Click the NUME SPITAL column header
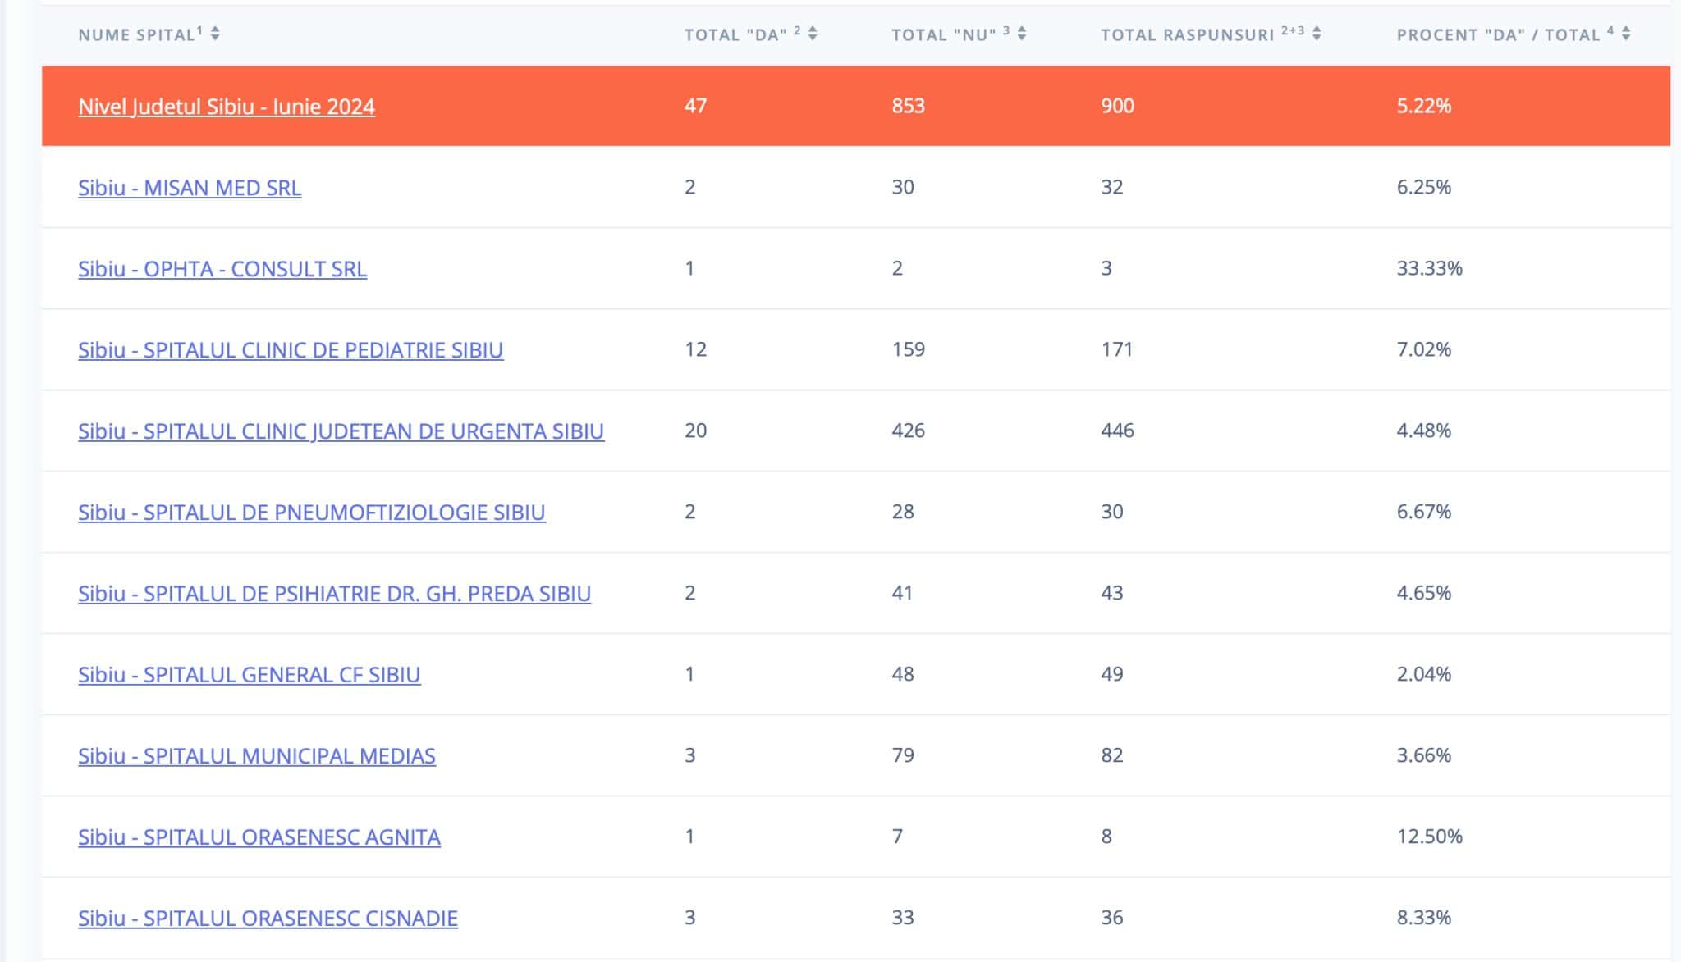Viewport: 1681px width, 962px height. point(140,34)
